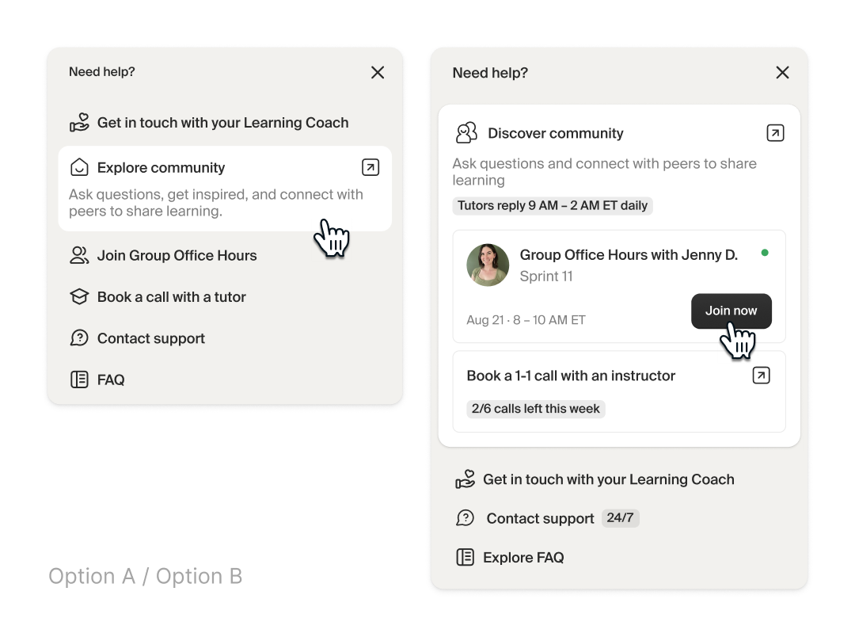Click the Tutors reply 9 AM – 2 AM badge
This screenshot has height=637, width=855.
point(553,205)
